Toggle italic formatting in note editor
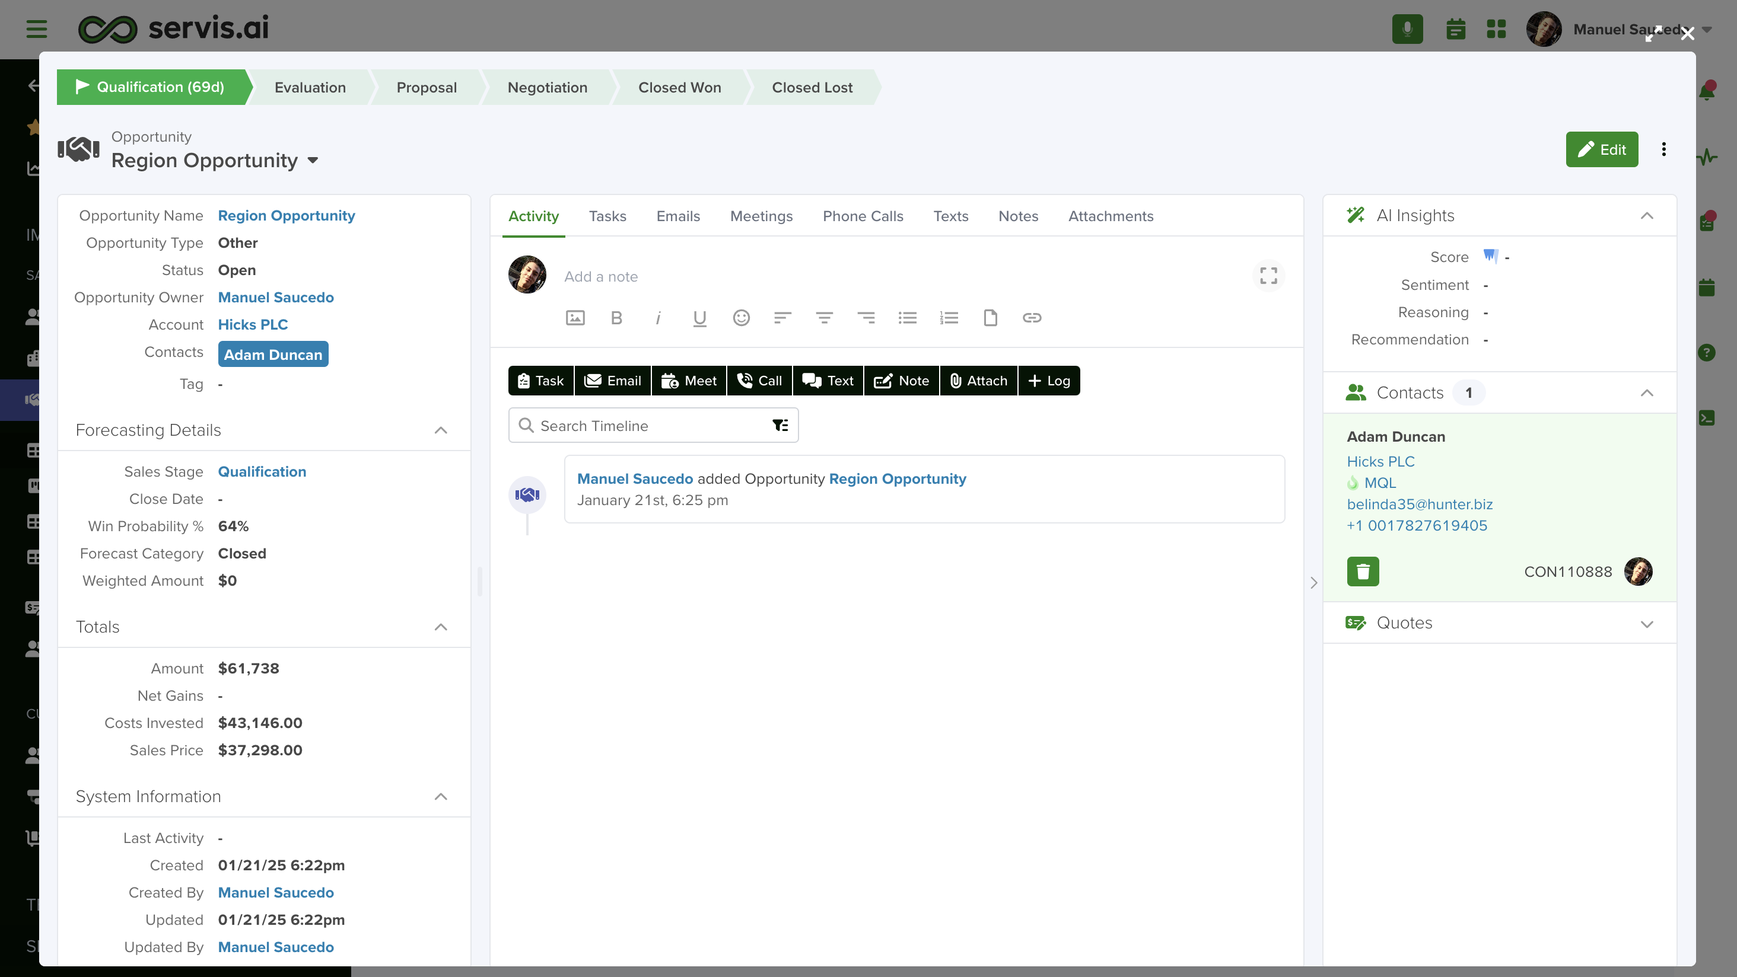Image resolution: width=1737 pixels, height=977 pixels. [x=658, y=317]
